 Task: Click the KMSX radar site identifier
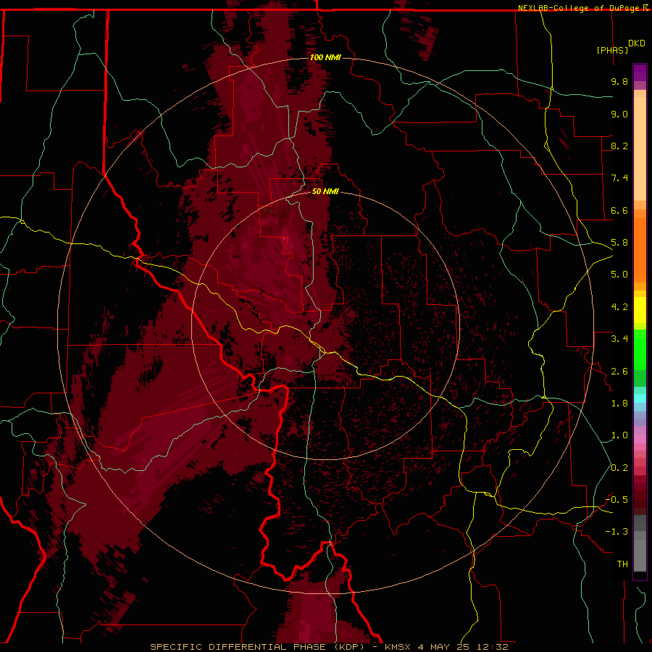point(397,647)
